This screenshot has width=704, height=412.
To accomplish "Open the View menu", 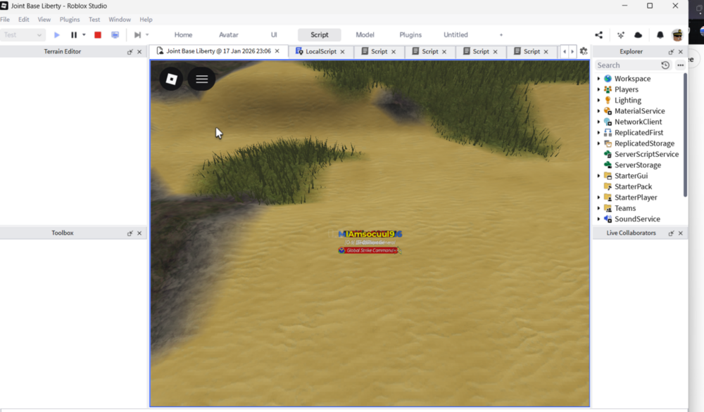I will click(44, 20).
